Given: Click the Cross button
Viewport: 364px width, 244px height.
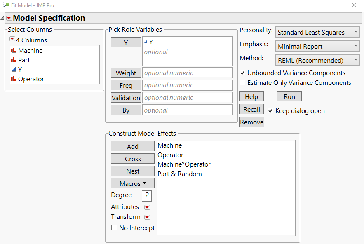Looking at the screenshot, I should point(132,159).
